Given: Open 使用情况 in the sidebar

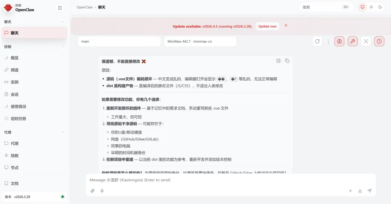Looking at the screenshot, I should pos(34,106).
